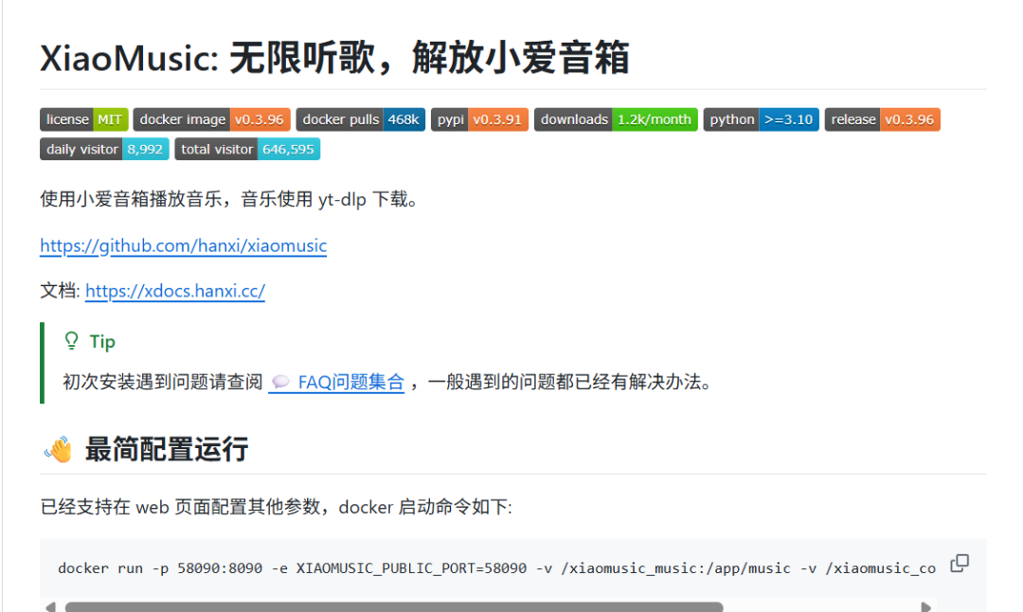Click the 文档 label
Image resolution: width=1023 pixels, height=612 pixels.
60,291
